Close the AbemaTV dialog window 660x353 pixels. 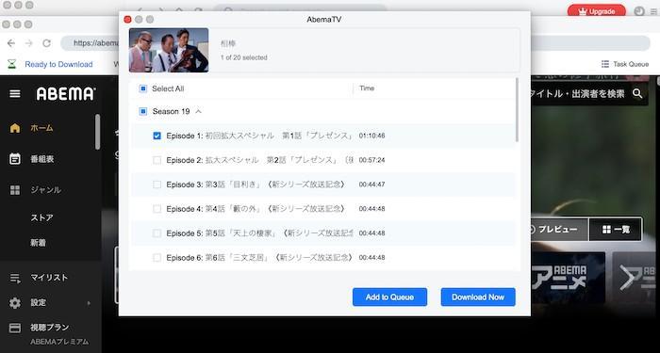pos(127,20)
